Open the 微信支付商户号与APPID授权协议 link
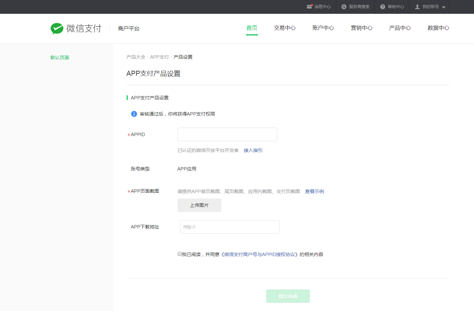The image size is (474, 311). click(x=259, y=254)
